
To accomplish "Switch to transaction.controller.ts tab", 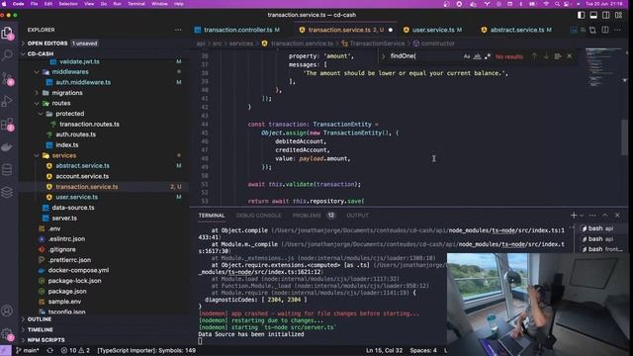I will click(237, 30).
